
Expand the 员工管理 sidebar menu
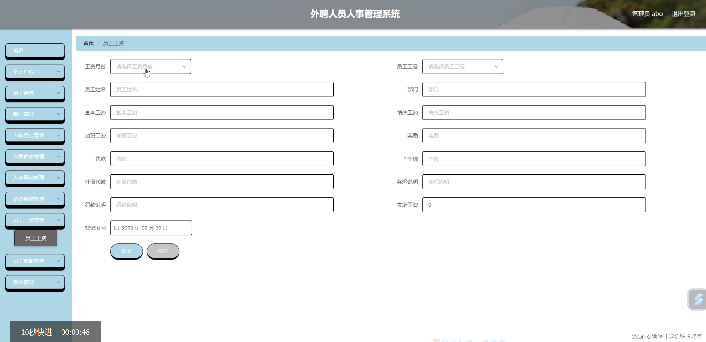(x=35, y=93)
